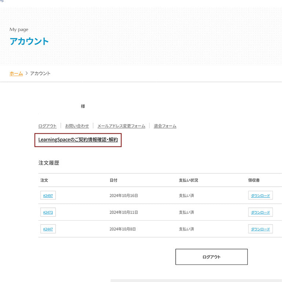Click the My page label
282x282 pixels.
point(19,29)
